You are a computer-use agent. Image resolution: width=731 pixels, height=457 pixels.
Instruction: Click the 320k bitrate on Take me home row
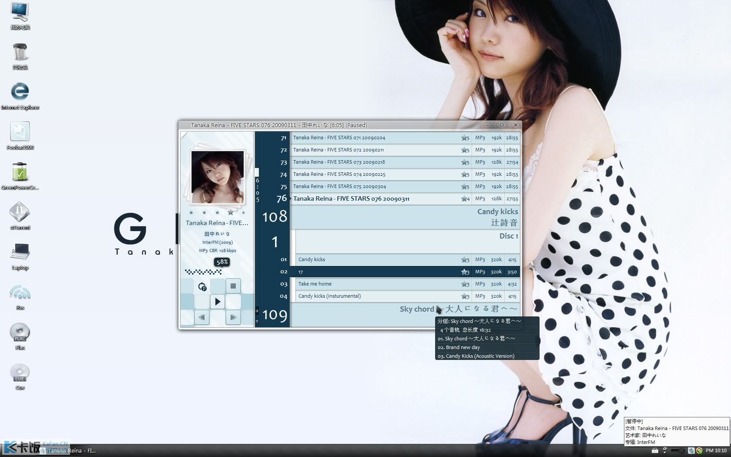point(496,284)
